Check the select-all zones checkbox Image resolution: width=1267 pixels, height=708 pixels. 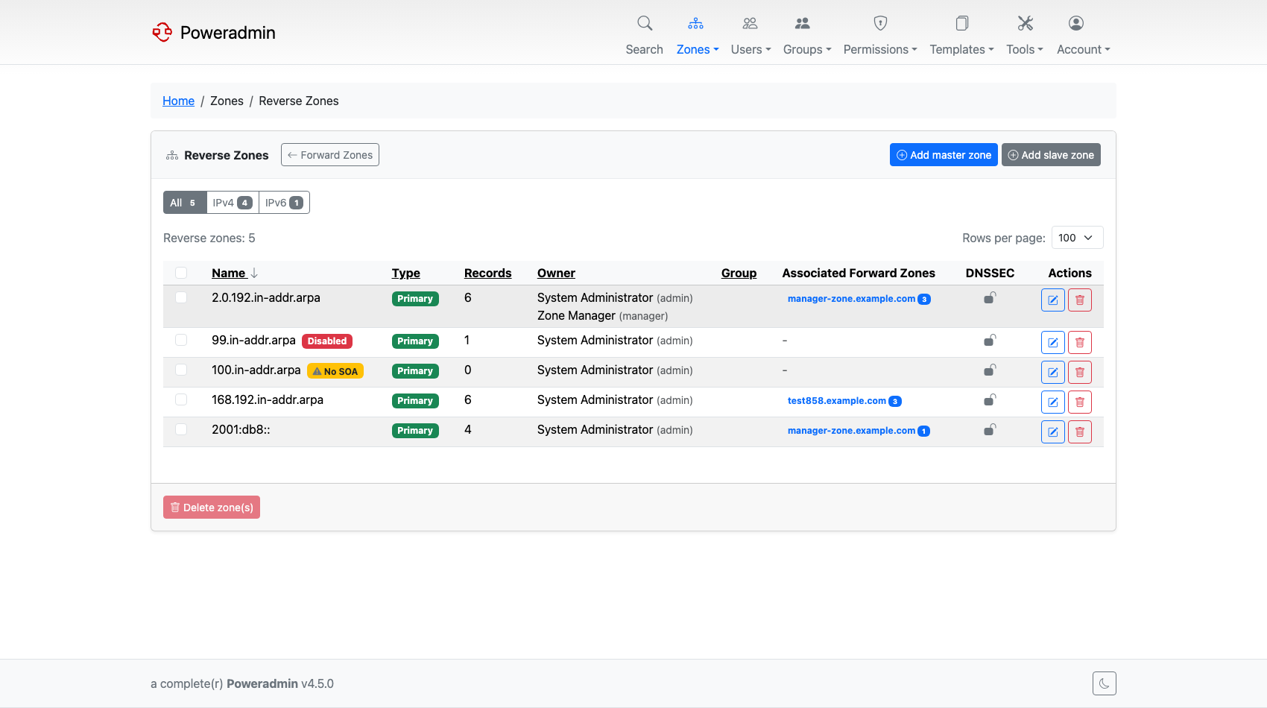click(x=181, y=273)
